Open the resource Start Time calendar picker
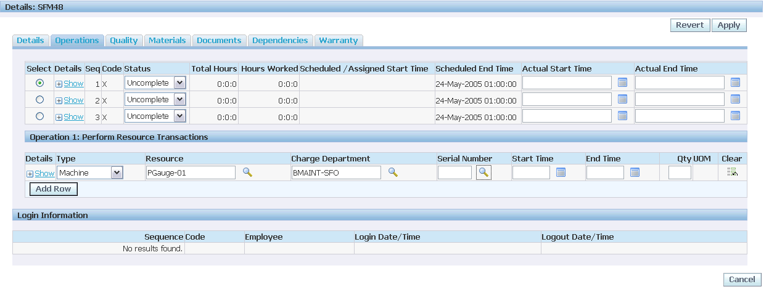The height and width of the screenshot is (292, 769). click(561, 172)
